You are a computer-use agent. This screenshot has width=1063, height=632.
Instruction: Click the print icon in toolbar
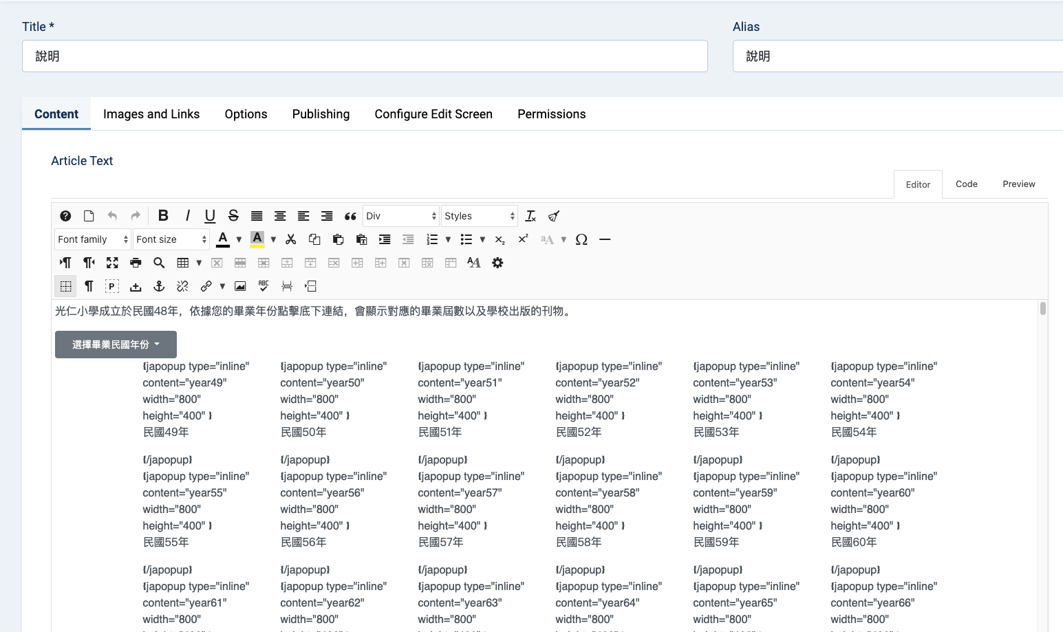tap(136, 263)
